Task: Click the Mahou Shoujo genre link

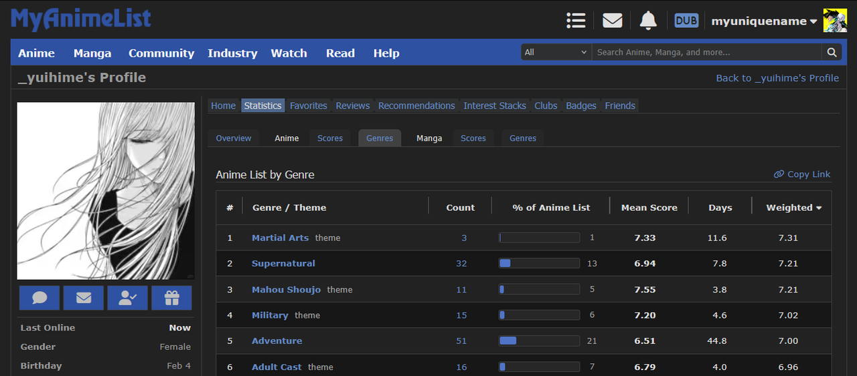Action: (x=286, y=289)
